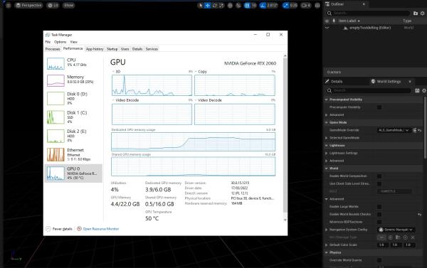Reset GameMode Override to default arrow
The height and width of the screenshot is (268, 427).
pyautogui.click(x=420, y=130)
